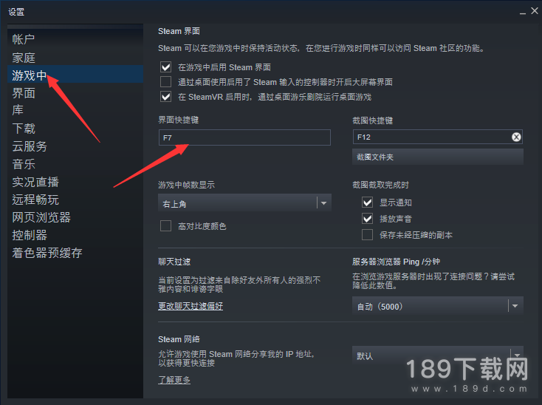Toggle 在游戏中启用 Steam 界面 checkbox
This screenshot has width=542, height=405.
click(165, 67)
